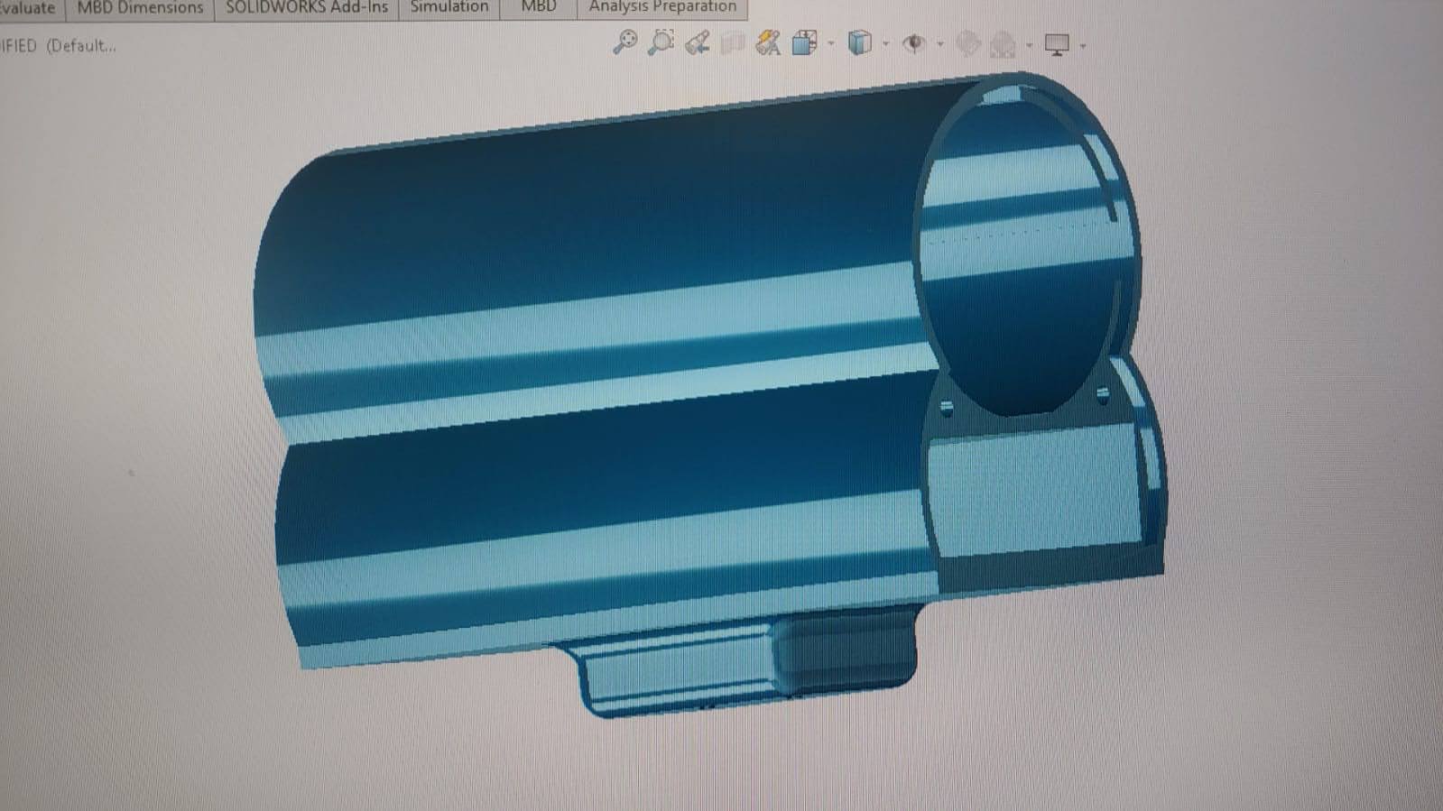1443x811 pixels.
Task: Switch to the Simulation tab
Action: point(449,8)
